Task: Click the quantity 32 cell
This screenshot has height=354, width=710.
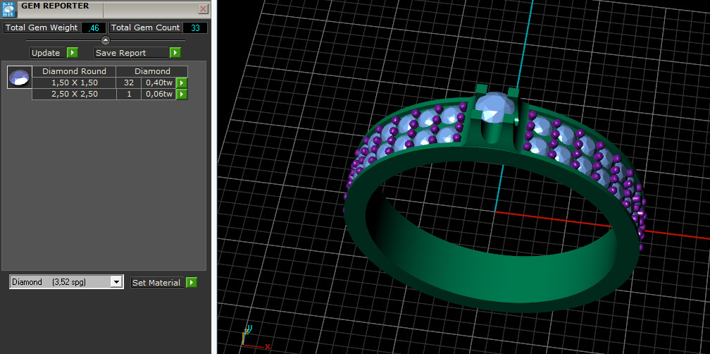Action: click(129, 83)
